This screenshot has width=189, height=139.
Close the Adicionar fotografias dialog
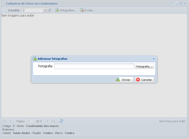tap(154, 59)
